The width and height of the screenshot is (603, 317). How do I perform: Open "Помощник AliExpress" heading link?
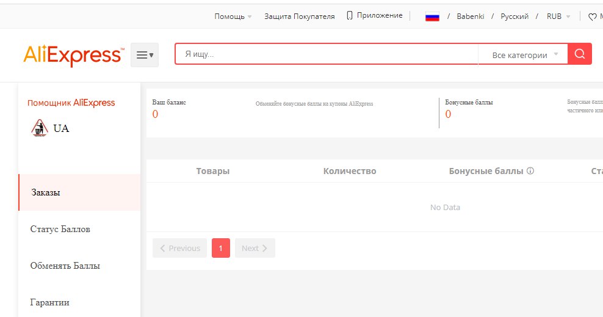pyautogui.click(x=71, y=103)
